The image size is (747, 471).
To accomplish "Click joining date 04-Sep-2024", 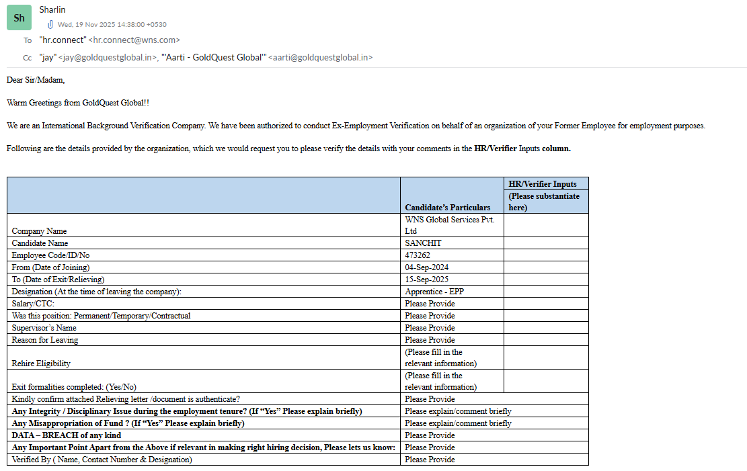I will (x=427, y=267).
